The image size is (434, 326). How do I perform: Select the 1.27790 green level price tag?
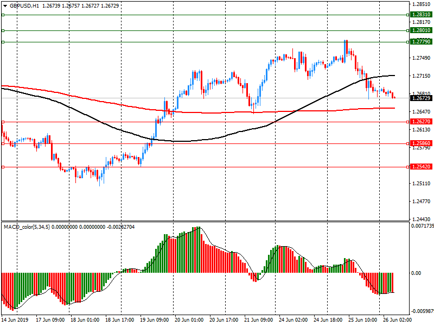pos(421,42)
